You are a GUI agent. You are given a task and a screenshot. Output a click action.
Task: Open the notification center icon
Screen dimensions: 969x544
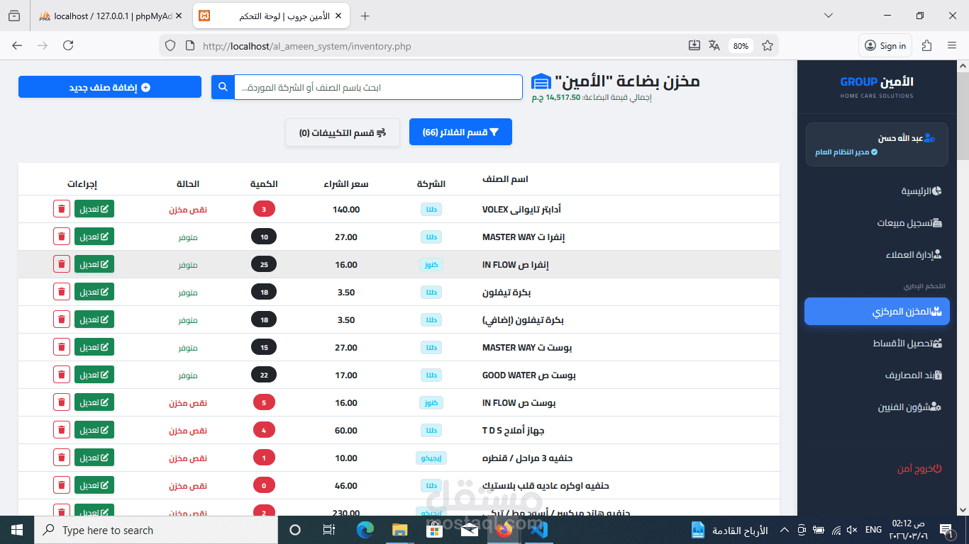point(946,529)
